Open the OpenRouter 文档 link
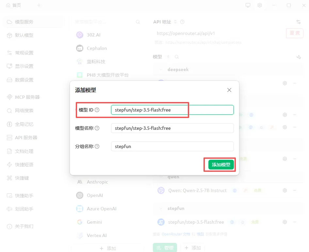The height and width of the screenshot is (252, 309). tap(176, 234)
